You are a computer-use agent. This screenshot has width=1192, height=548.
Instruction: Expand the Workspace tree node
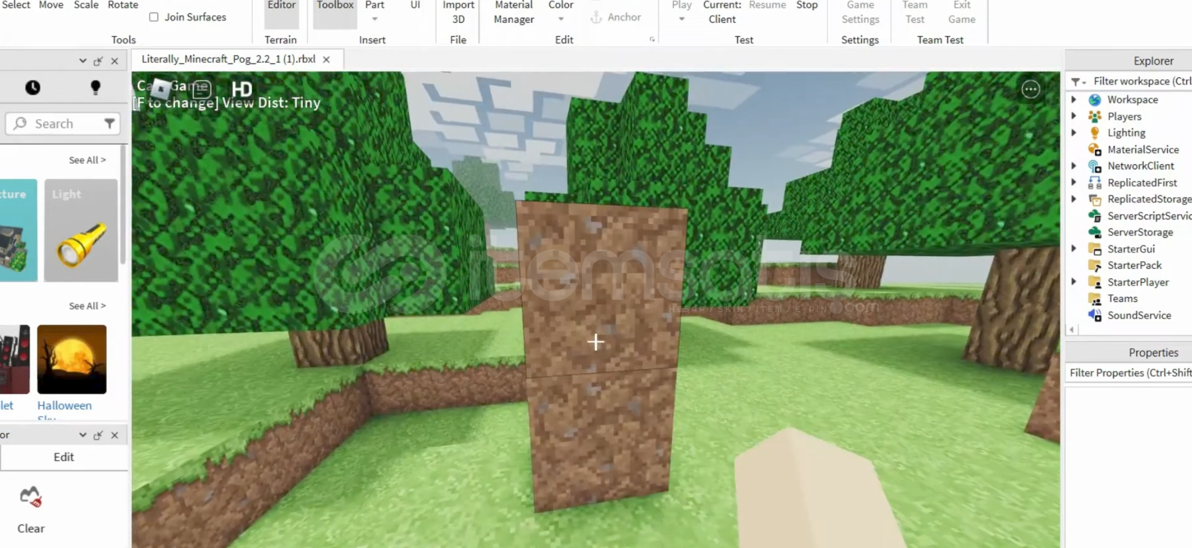[1074, 99]
